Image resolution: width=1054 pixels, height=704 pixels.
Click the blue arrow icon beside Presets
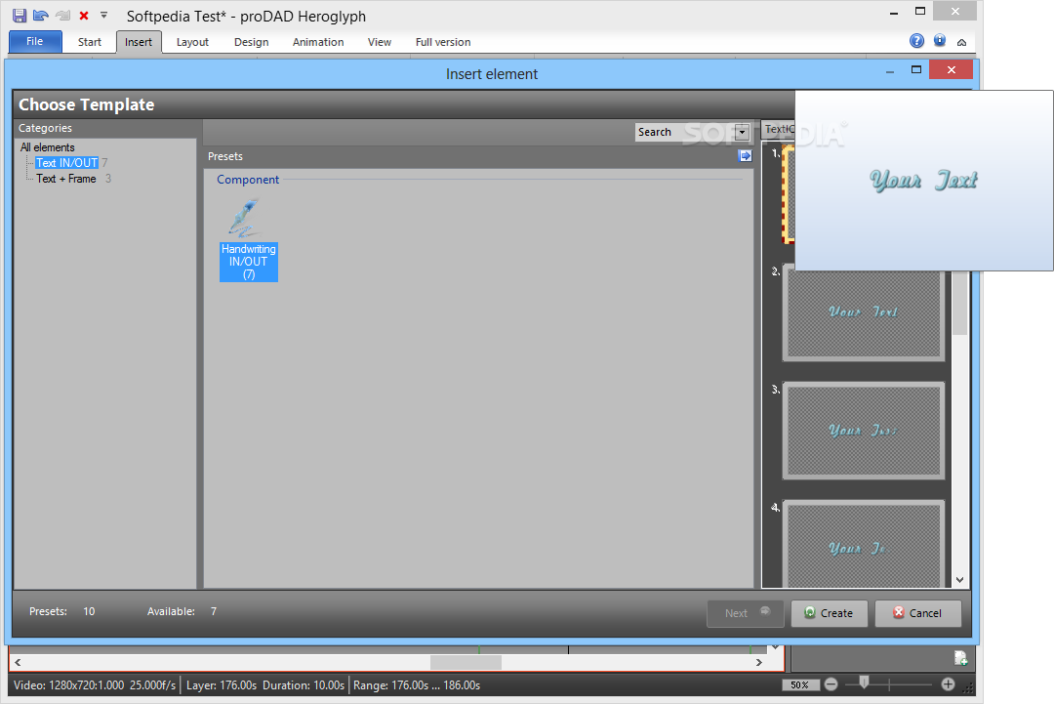[745, 156]
